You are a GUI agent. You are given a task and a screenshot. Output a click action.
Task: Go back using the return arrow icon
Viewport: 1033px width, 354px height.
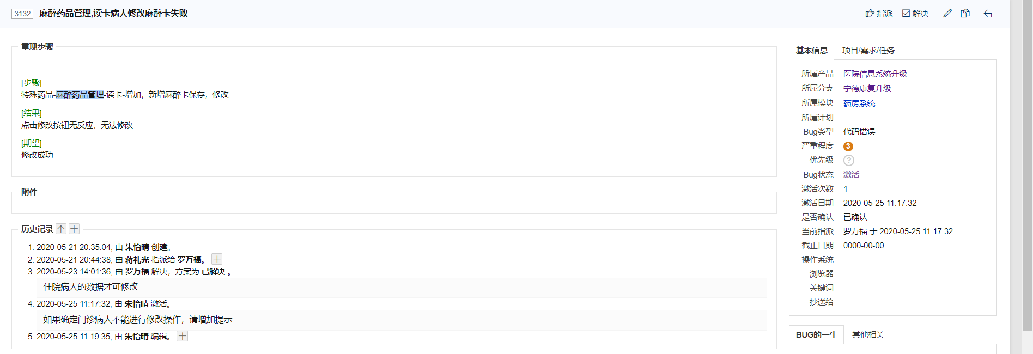pyautogui.click(x=988, y=14)
